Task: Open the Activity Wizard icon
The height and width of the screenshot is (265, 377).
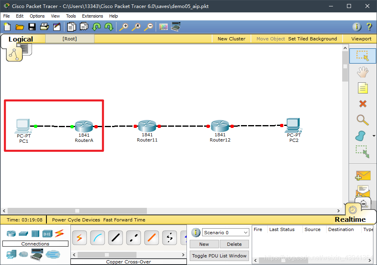Action: pyautogui.click(x=57, y=27)
